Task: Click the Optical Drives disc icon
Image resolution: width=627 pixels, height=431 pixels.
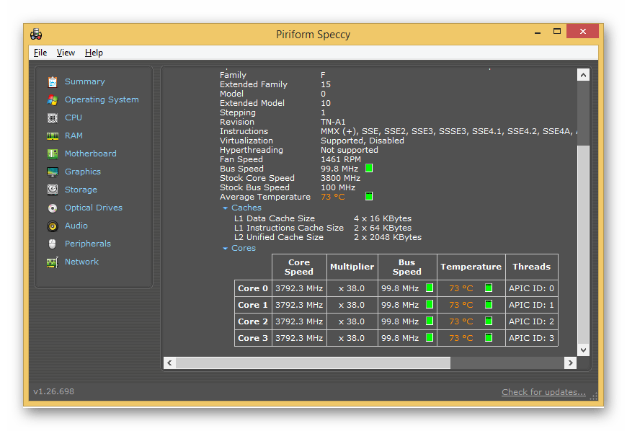Action: pos(53,208)
